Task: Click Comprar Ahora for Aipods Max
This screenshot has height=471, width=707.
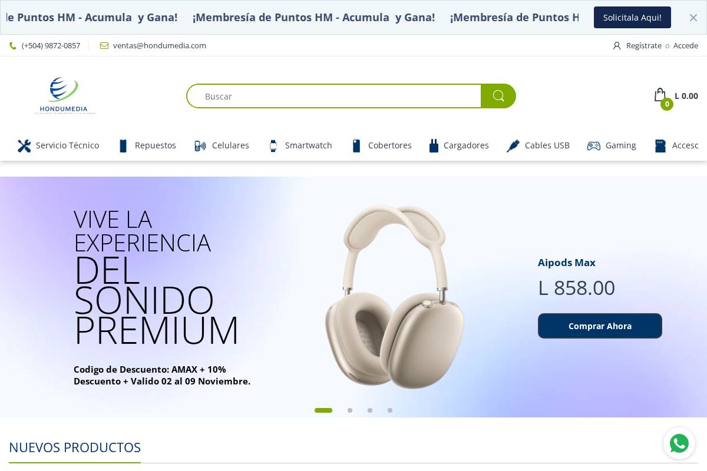Action: 600,326
